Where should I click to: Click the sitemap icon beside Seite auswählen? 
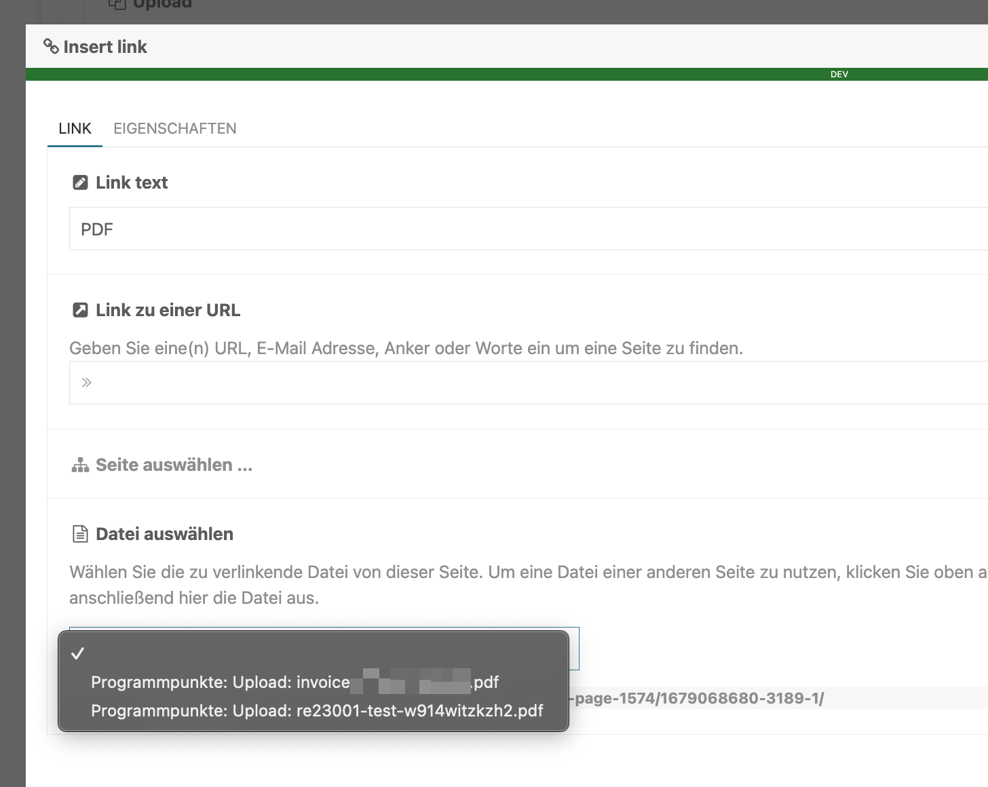coord(79,465)
